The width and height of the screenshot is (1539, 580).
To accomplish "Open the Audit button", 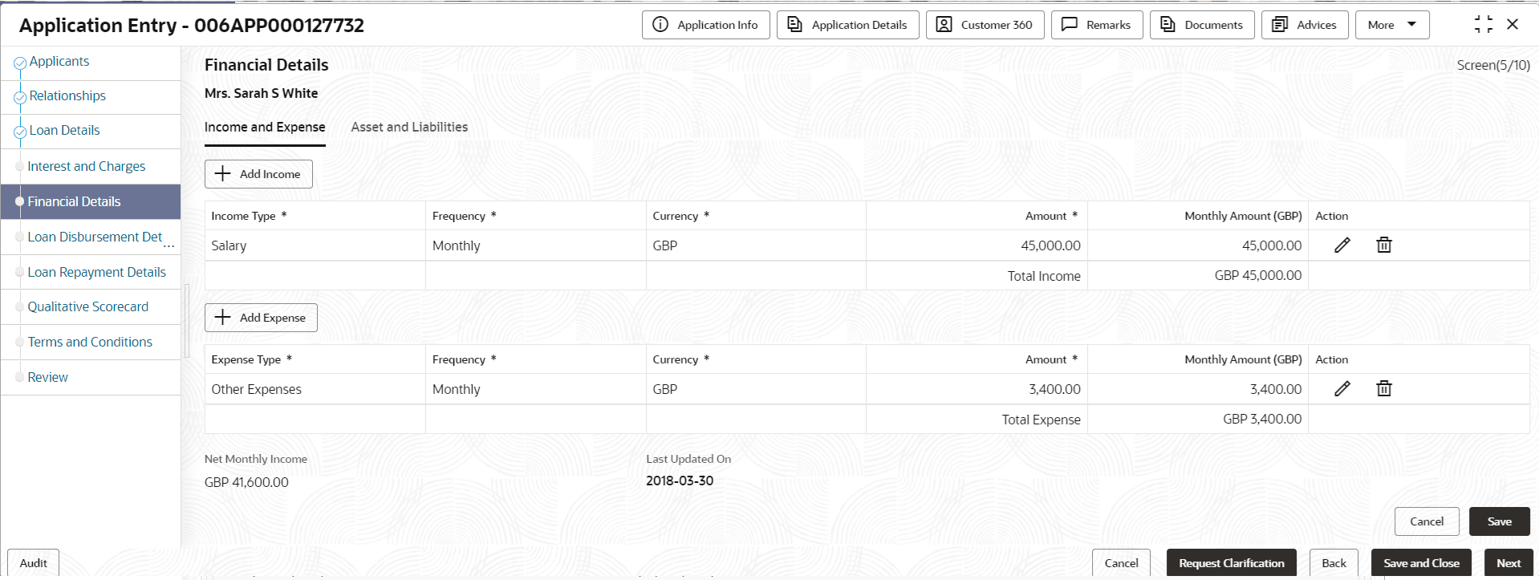I will tap(33, 563).
